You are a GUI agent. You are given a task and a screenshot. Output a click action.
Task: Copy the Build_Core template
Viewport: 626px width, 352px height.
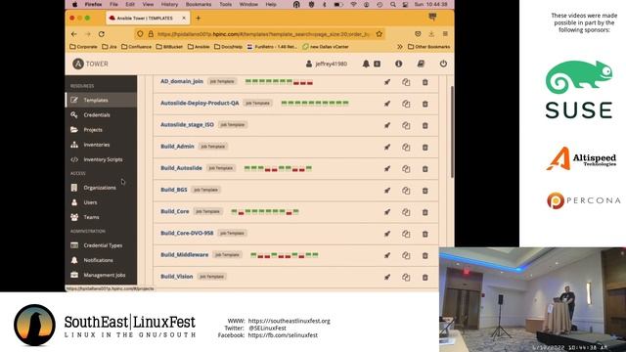[x=406, y=212]
